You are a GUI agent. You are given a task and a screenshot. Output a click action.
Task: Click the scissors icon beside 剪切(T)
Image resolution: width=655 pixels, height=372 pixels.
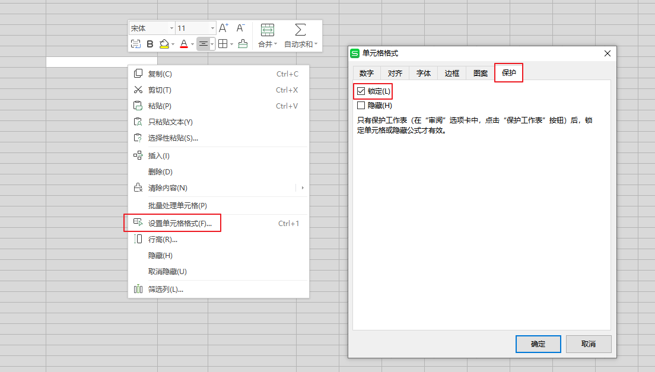pos(138,90)
